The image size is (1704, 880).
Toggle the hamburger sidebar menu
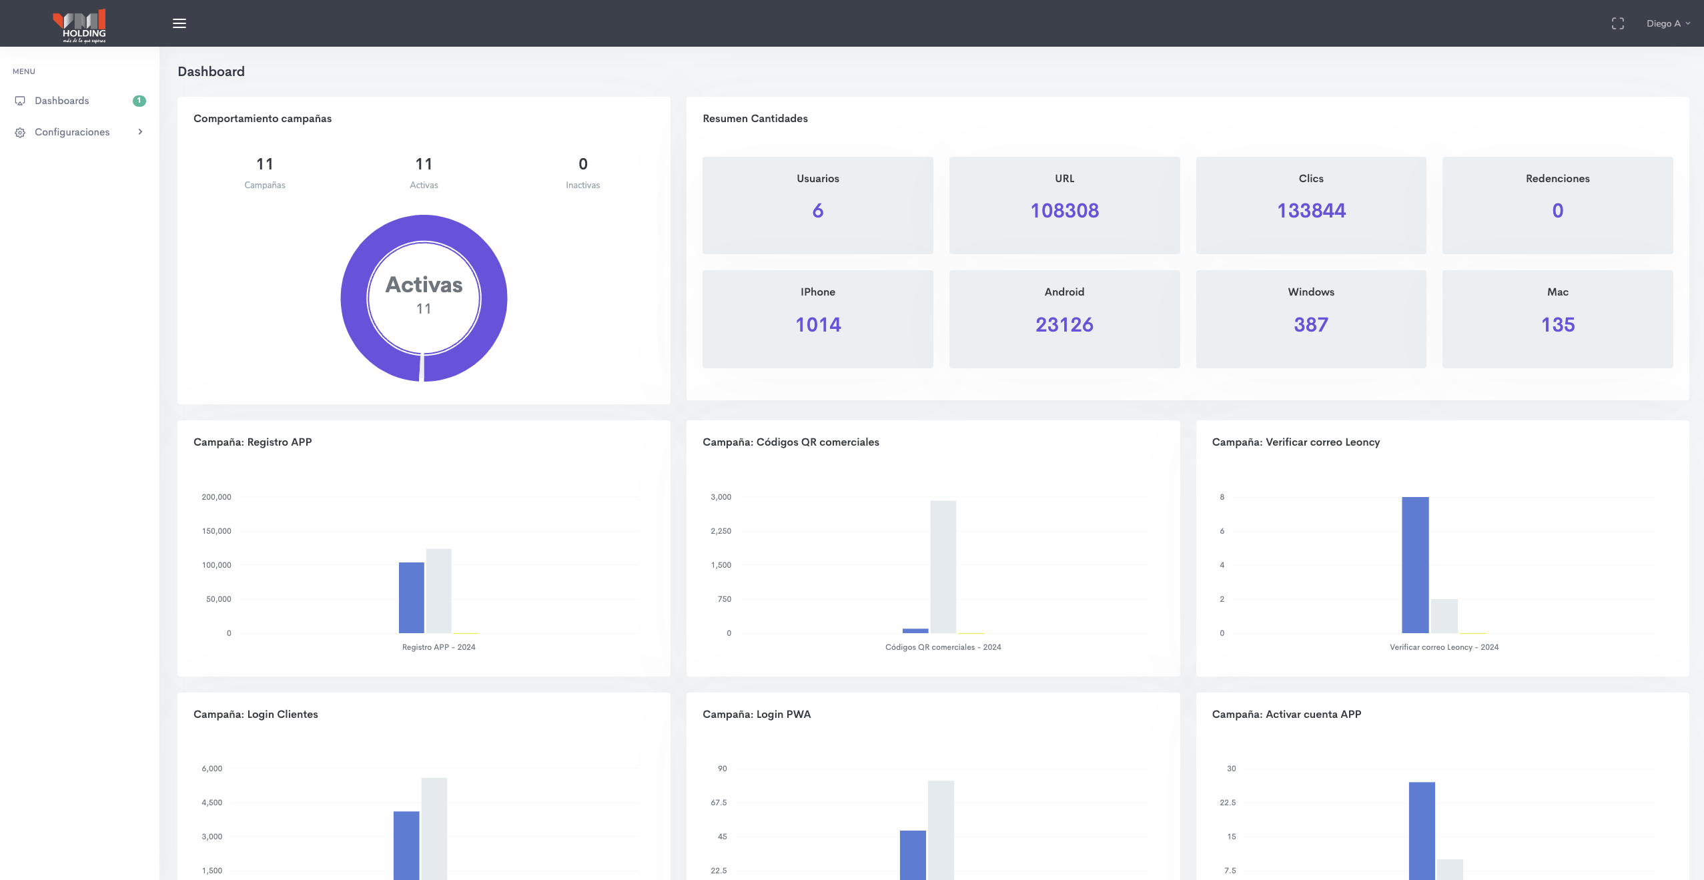click(x=179, y=23)
